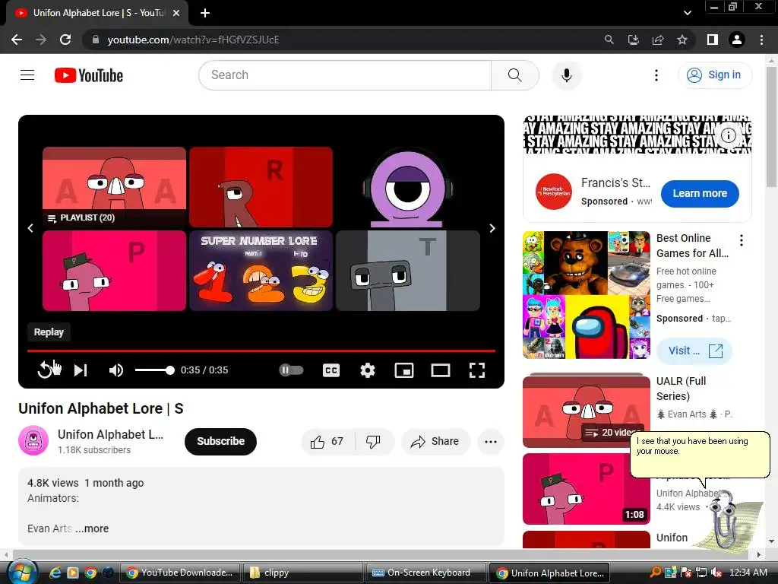Open Chrome side panel icon
Screen dimensions: 778x584
click(x=713, y=40)
